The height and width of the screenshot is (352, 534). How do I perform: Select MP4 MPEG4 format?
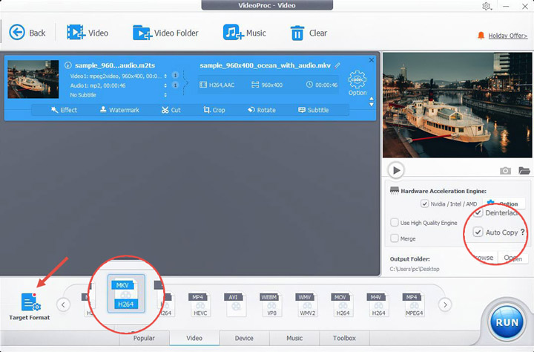pyautogui.click(x=413, y=304)
